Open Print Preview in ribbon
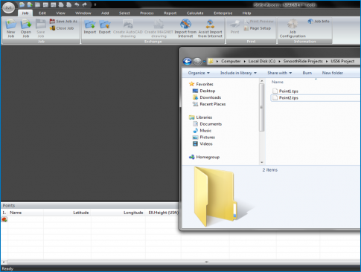The image size is (361, 272). point(259,22)
